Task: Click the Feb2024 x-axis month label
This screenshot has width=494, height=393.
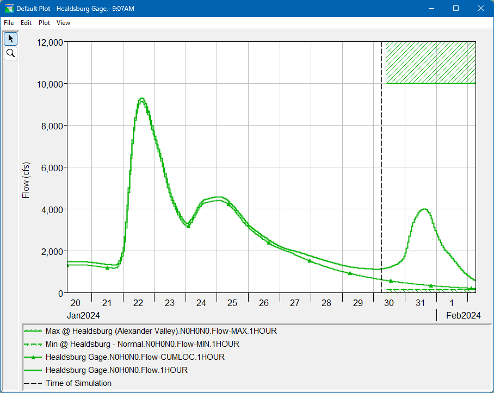Action: click(x=463, y=315)
